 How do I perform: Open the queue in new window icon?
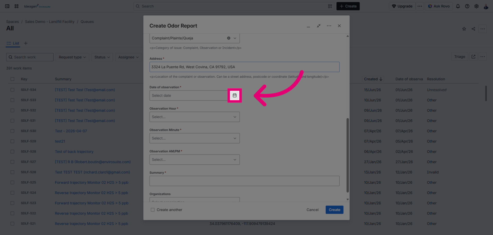[473, 57]
